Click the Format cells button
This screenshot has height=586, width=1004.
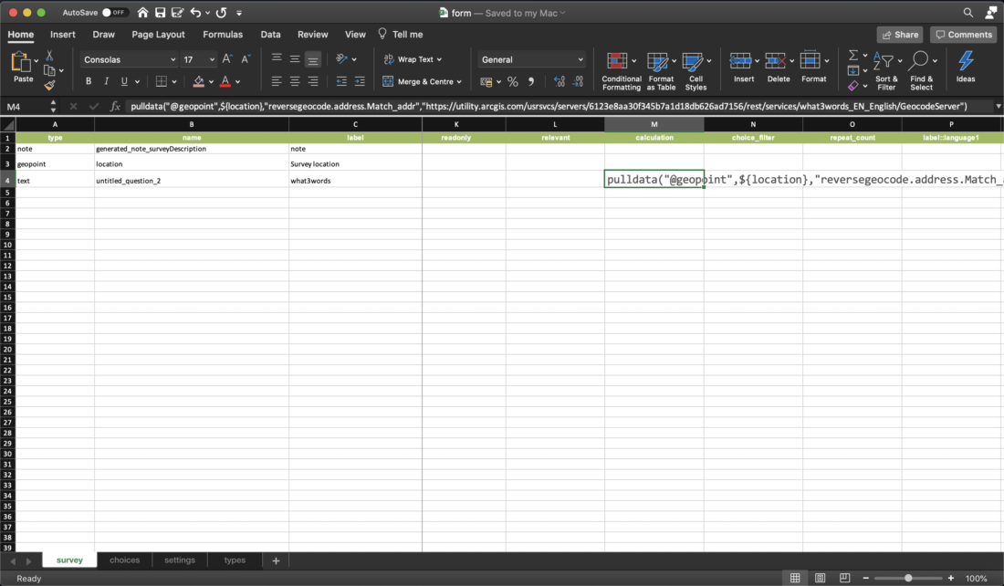click(x=813, y=67)
